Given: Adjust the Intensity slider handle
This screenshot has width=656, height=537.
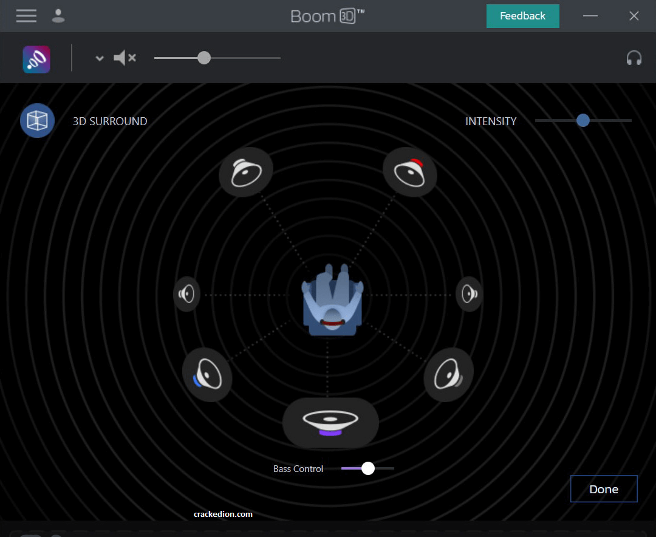Looking at the screenshot, I should pos(583,120).
